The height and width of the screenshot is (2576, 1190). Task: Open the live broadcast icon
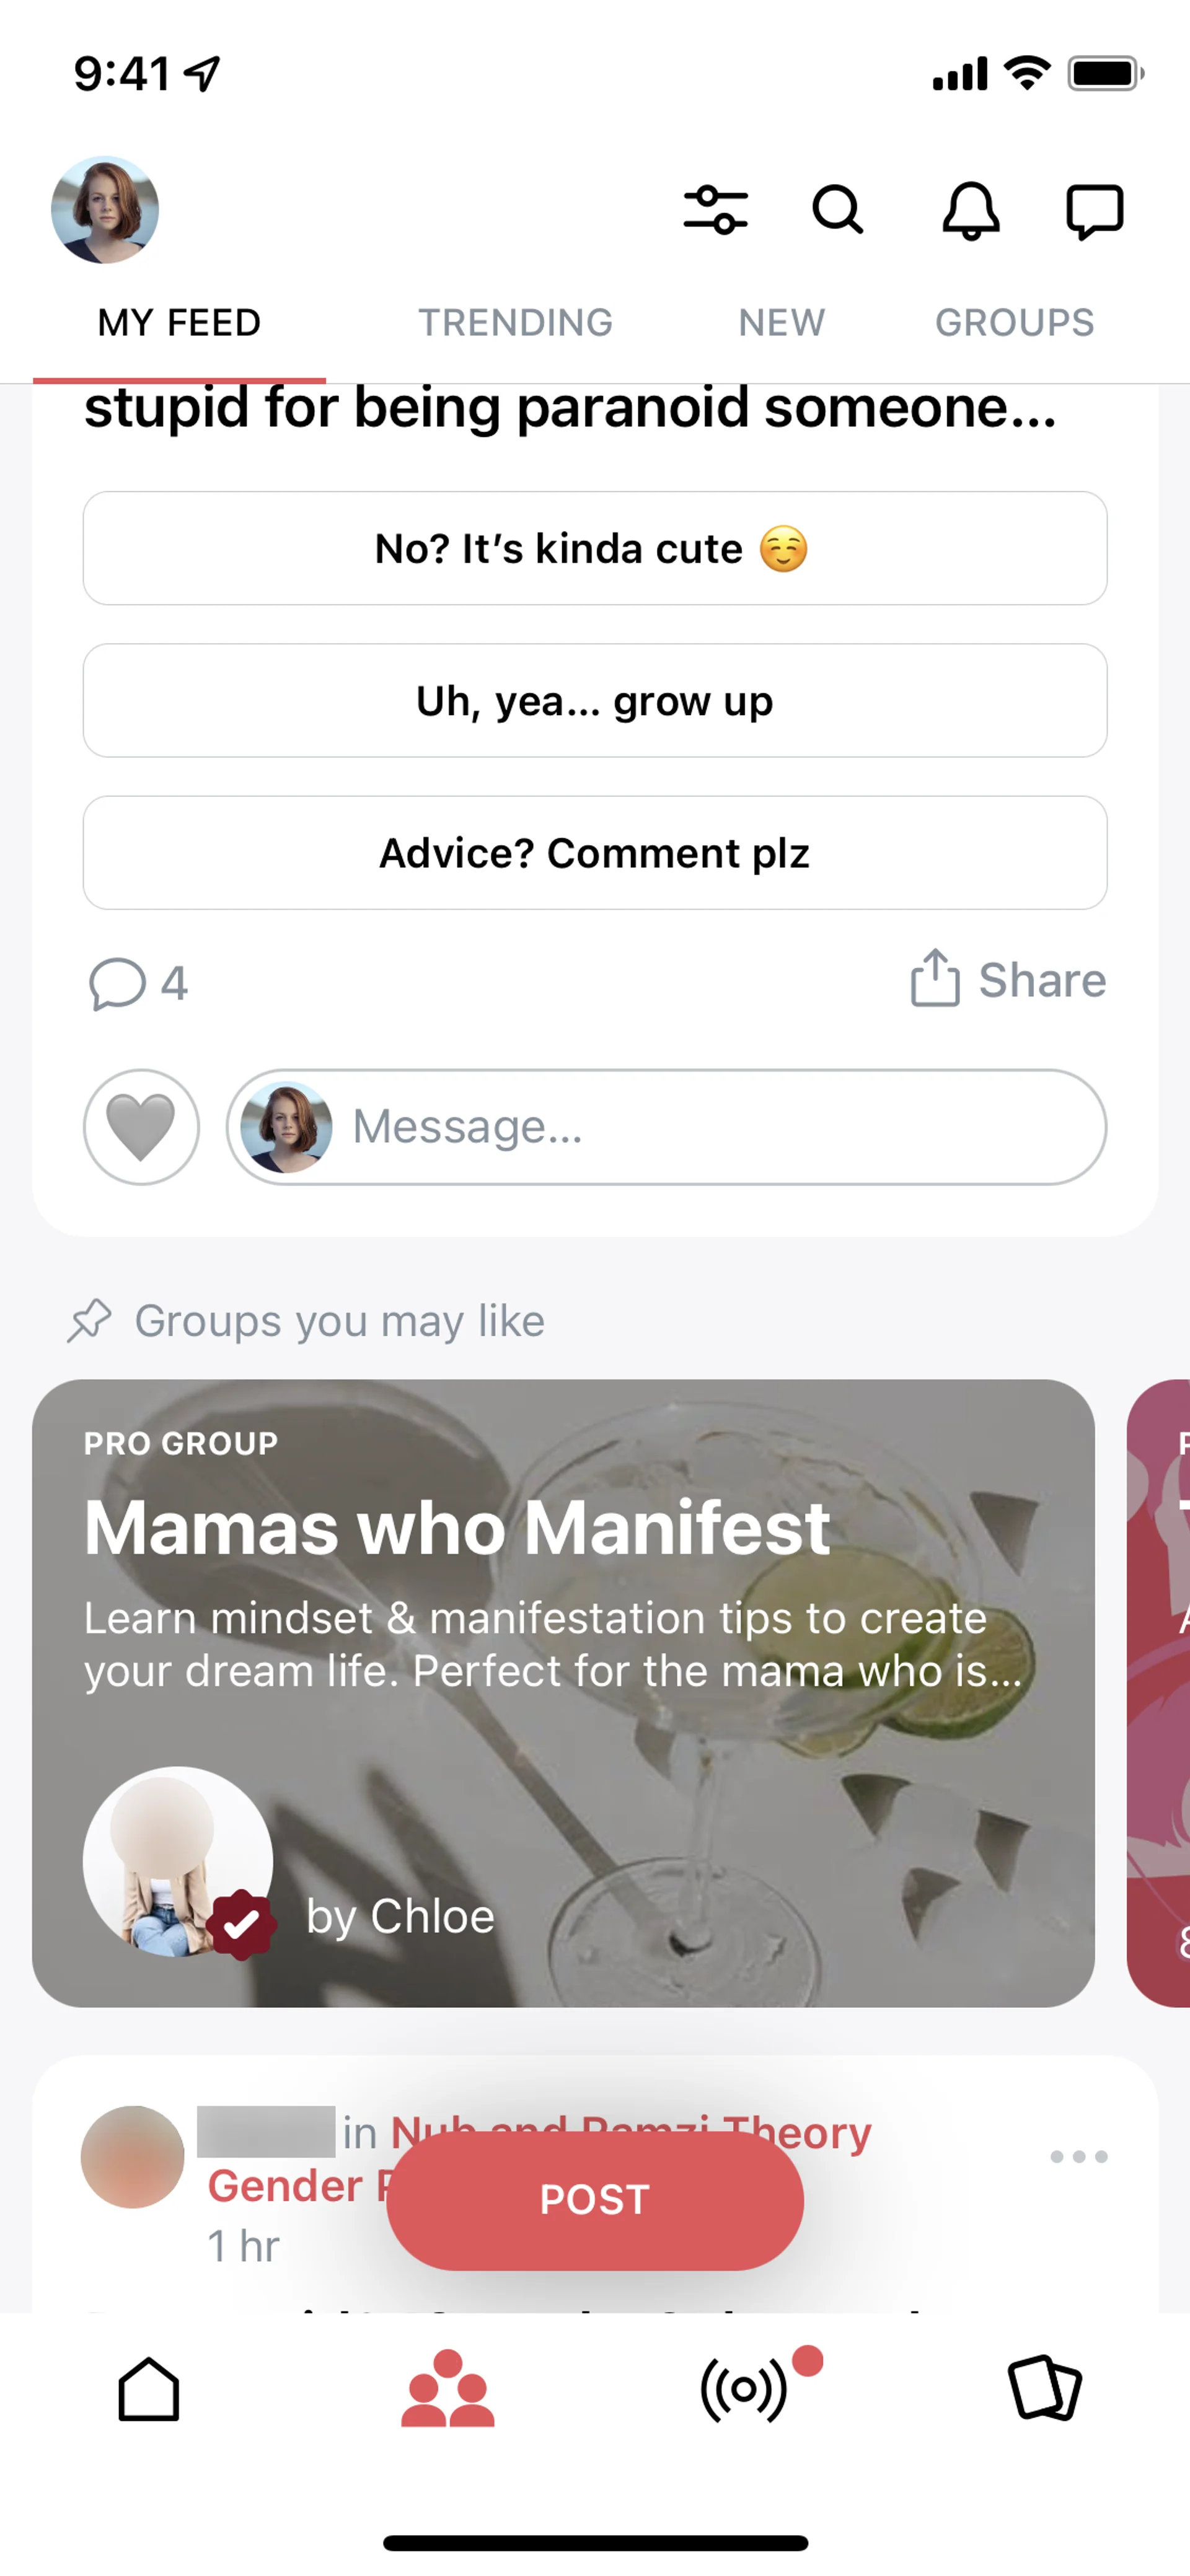click(x=744, y=2390)
